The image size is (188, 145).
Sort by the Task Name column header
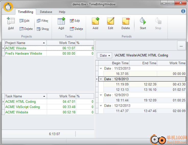click(26, 96)
